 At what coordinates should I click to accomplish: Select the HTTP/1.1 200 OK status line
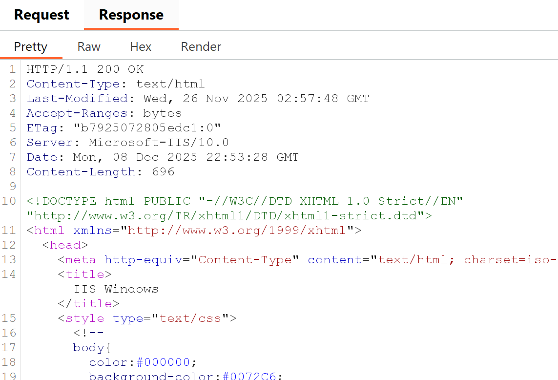click(x=85, y=69)
